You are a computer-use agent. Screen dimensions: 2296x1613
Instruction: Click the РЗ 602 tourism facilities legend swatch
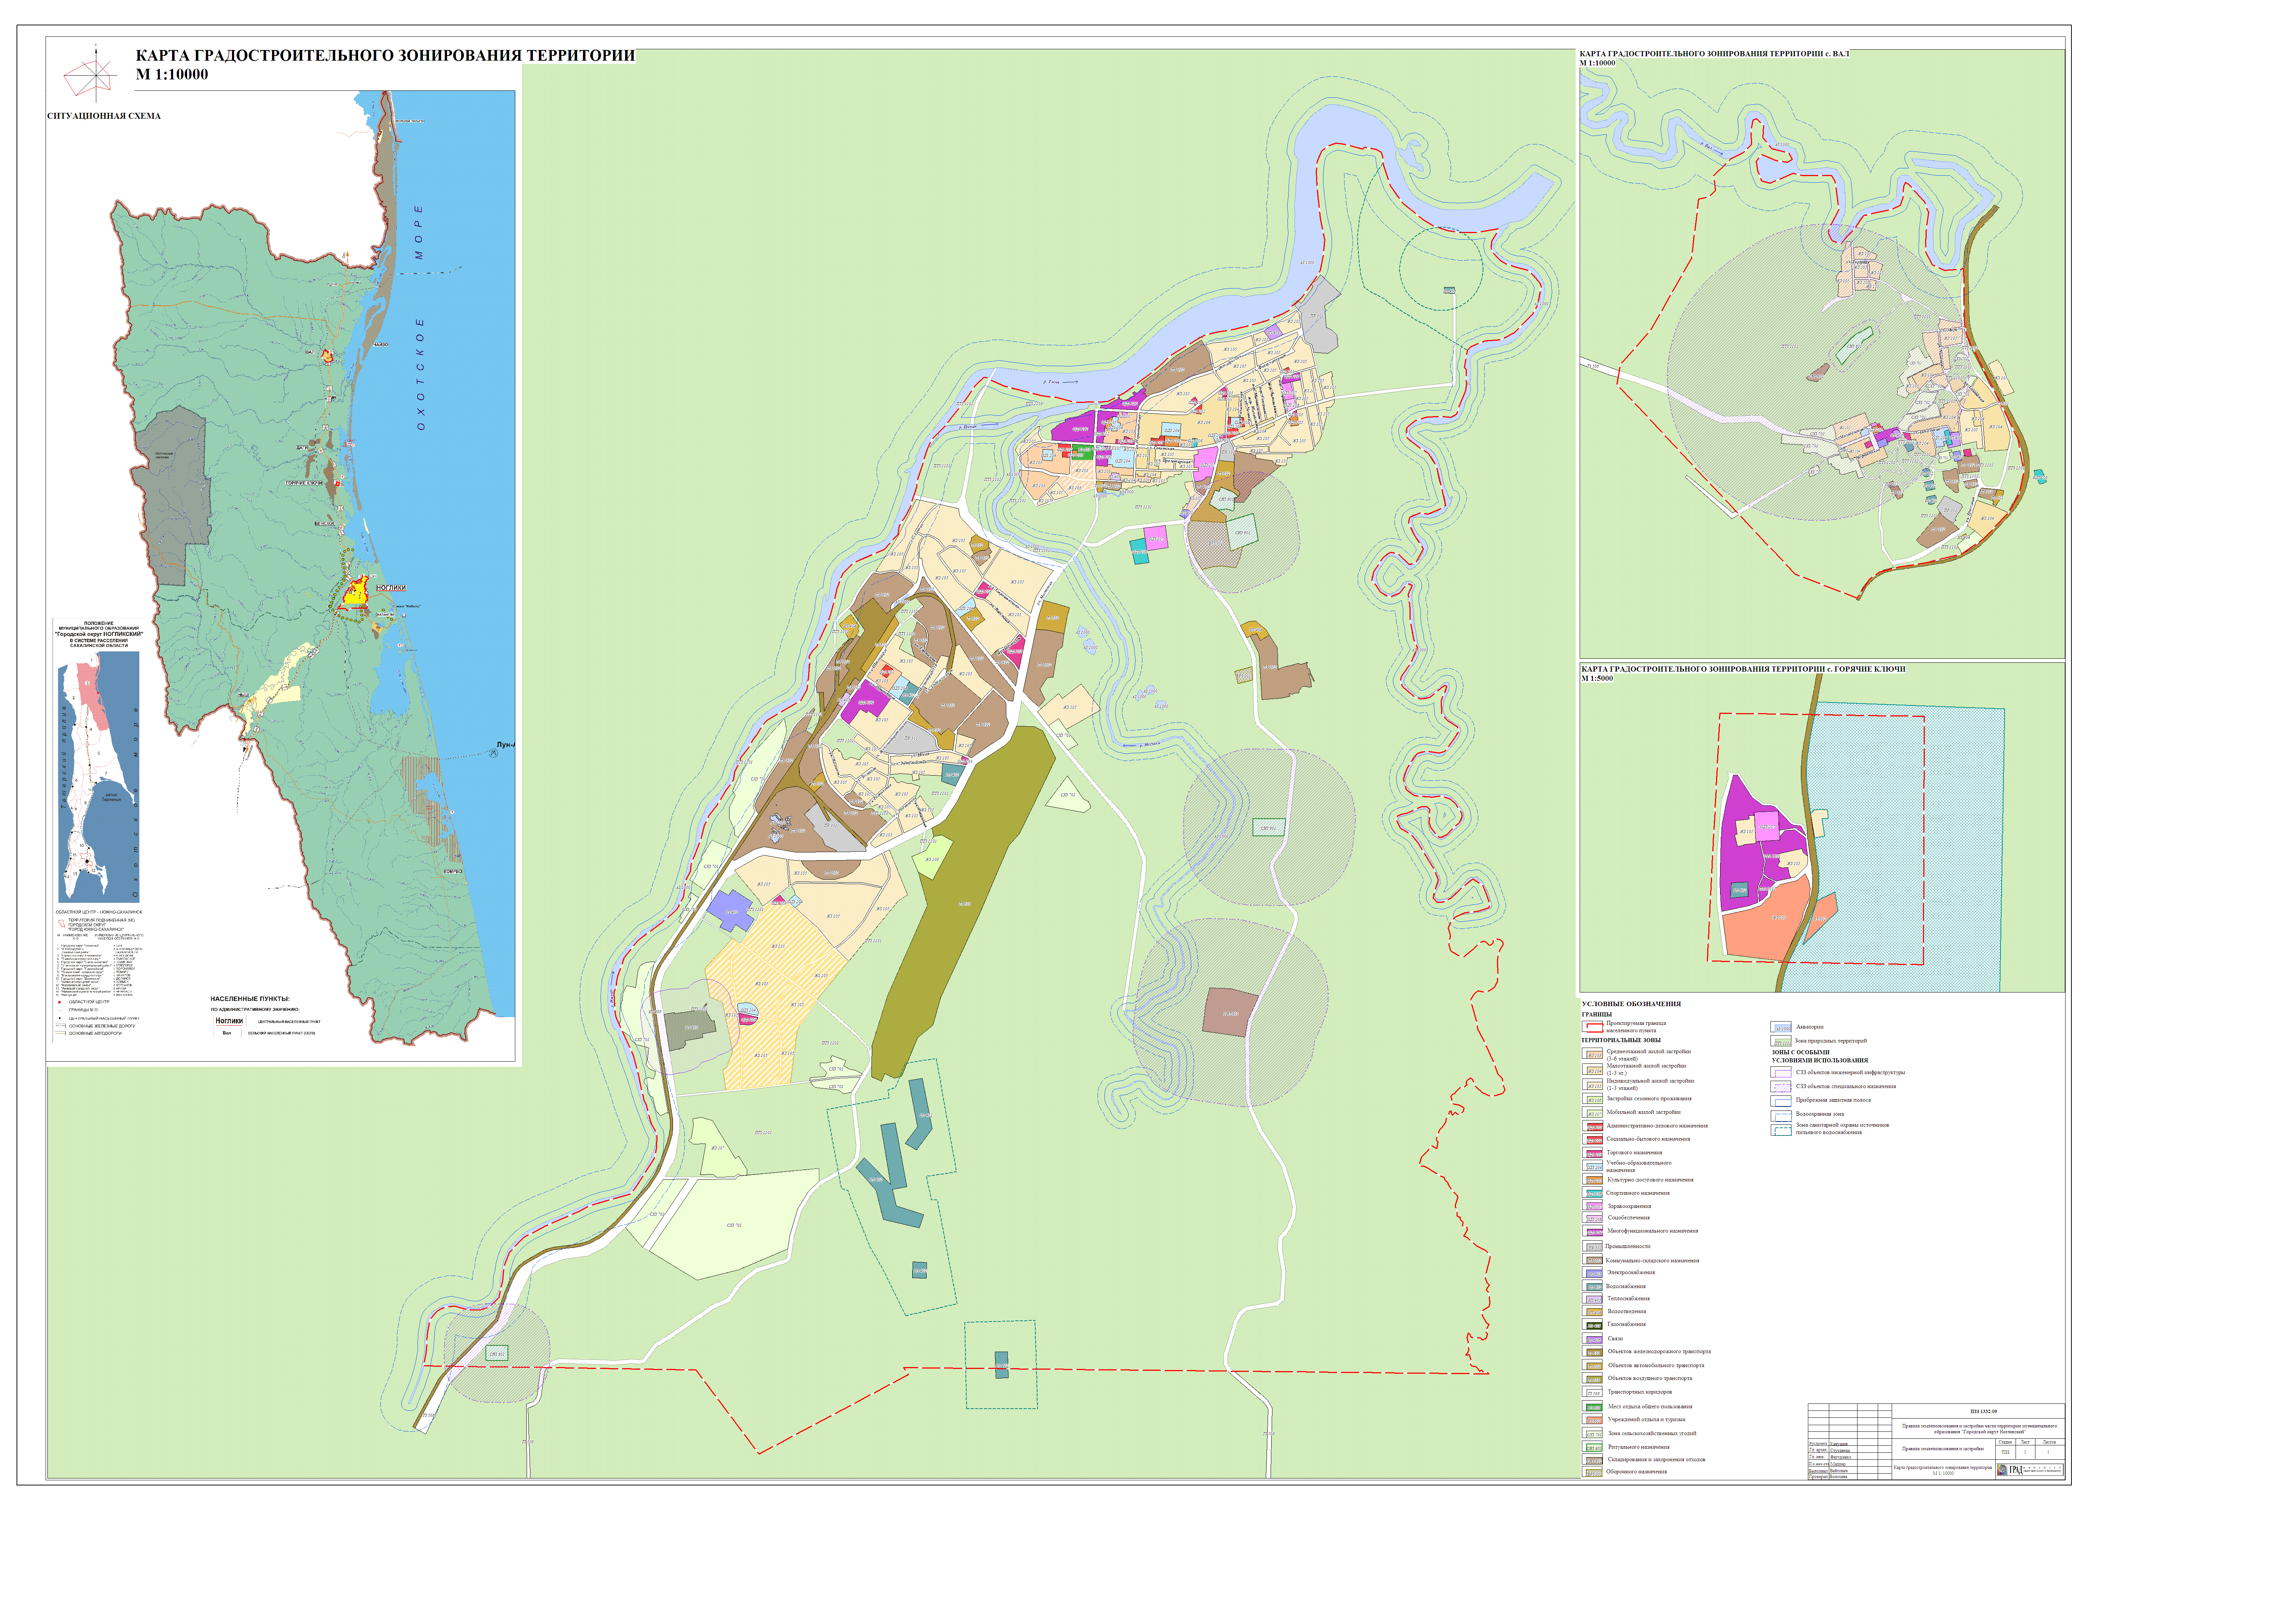[x=1593, y=1419]
